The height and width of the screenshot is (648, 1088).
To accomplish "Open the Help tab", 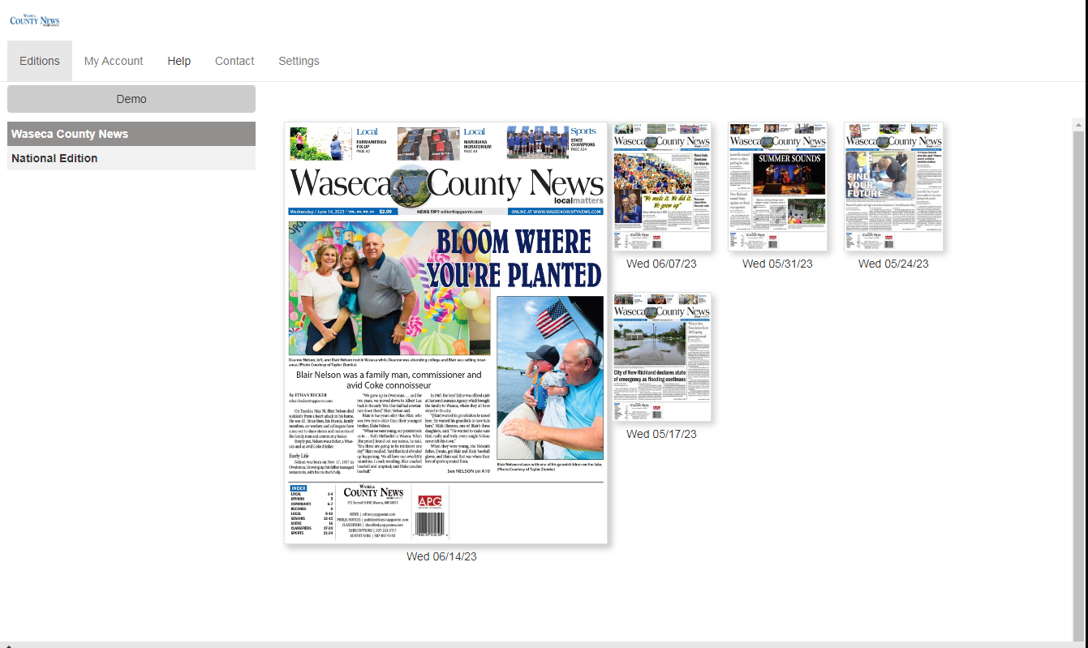I will (179, 61).
